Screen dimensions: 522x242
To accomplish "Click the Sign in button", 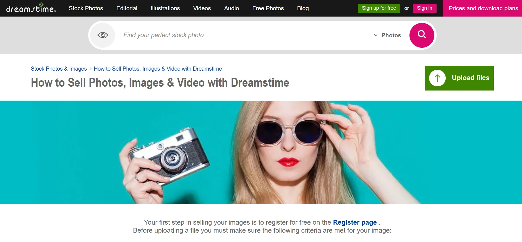I will [424, 8].
